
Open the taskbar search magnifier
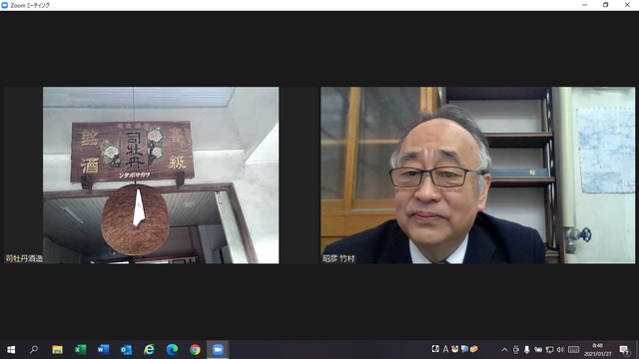tap(34, 350)
